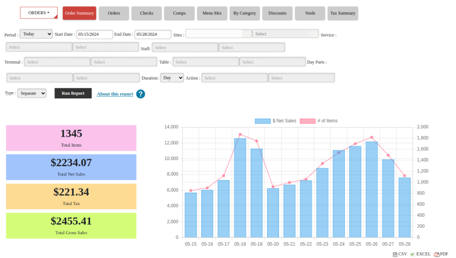The width and height of the screenshot is (456, 258).
Task: Go to the Tax Summary tab
Action: tap(343, 13)
